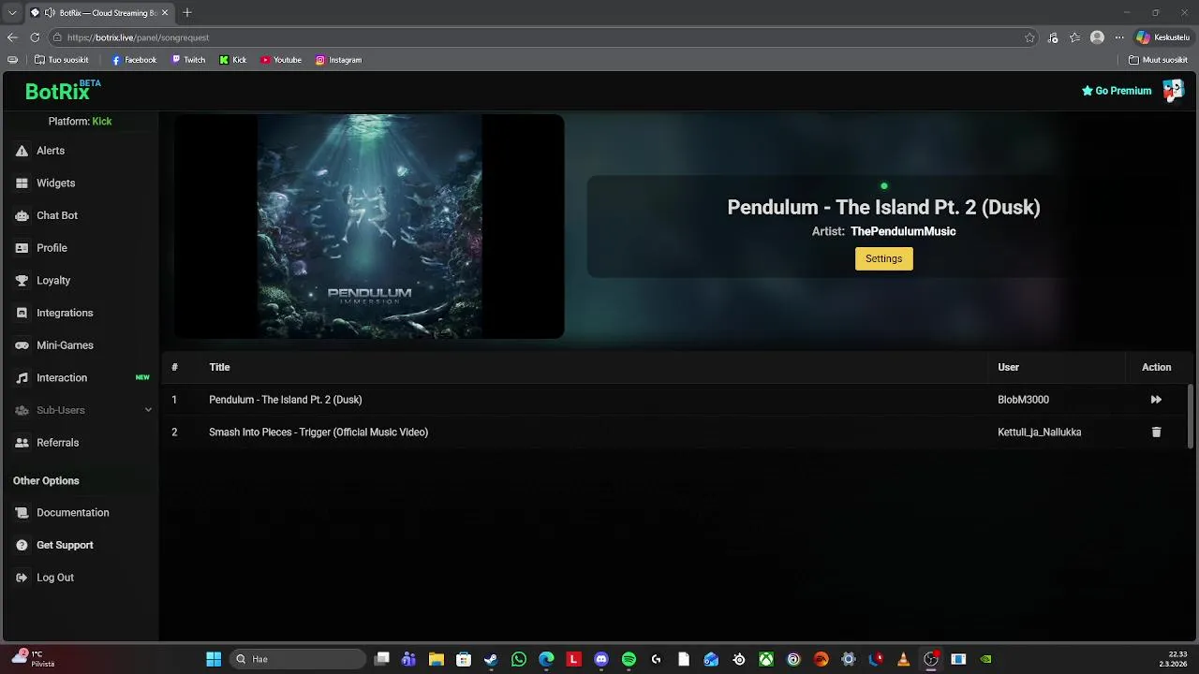Skip the current Pendulum song
Viewport: 1199px width, 674px height.
pyautogui.click(x=1156, y=400)
